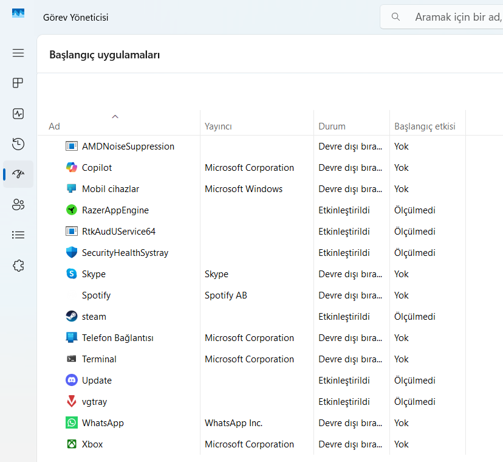503x462 pixels.
Task: Click the search box in the title bar
Action: click(x=456, y=17)
